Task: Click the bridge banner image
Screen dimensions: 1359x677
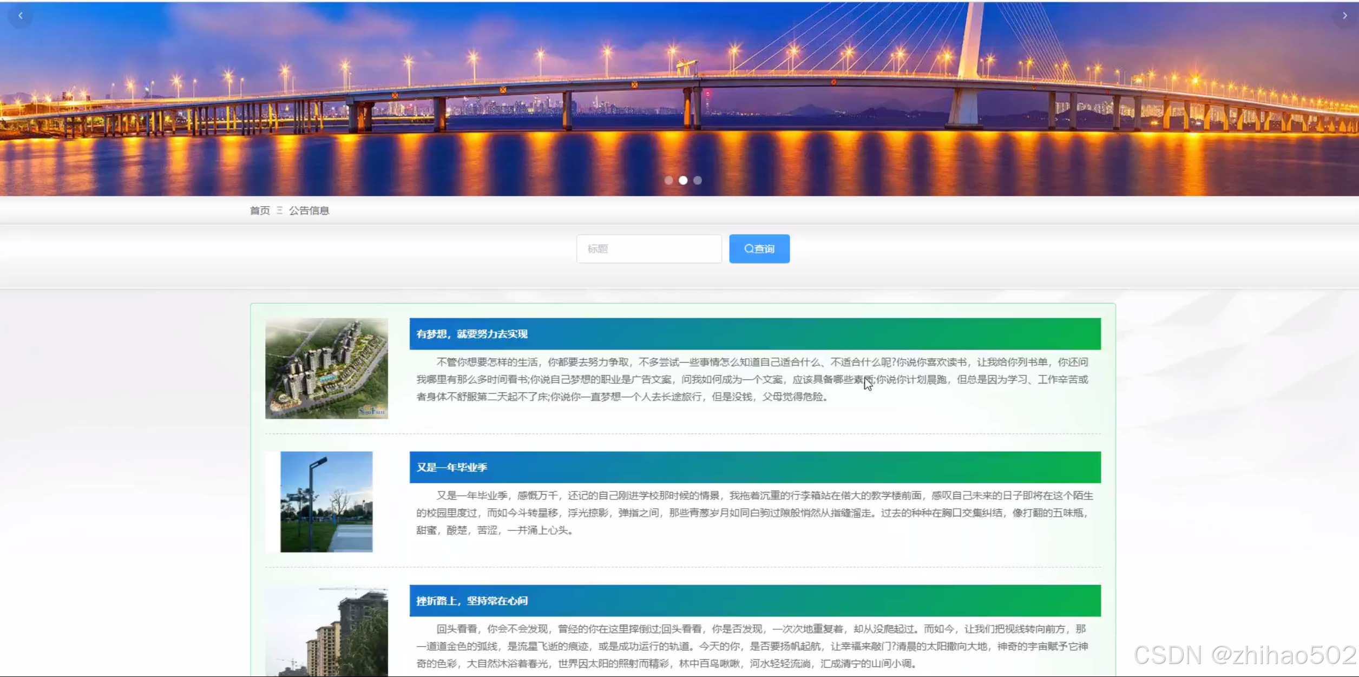Action: pyautogui.click(x=679, y=97)
